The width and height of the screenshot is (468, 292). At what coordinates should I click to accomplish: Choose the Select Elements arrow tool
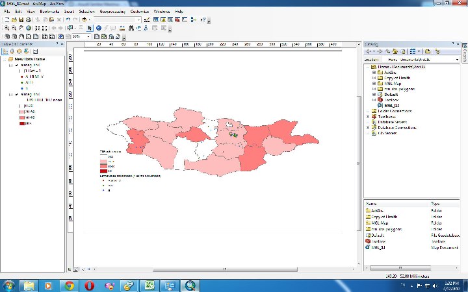pyautogui.click(x=90, y=28)
